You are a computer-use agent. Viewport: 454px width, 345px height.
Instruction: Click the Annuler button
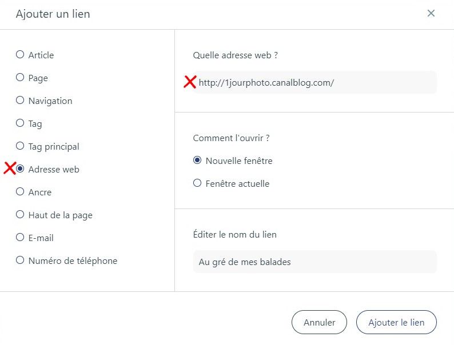point(319,322)
